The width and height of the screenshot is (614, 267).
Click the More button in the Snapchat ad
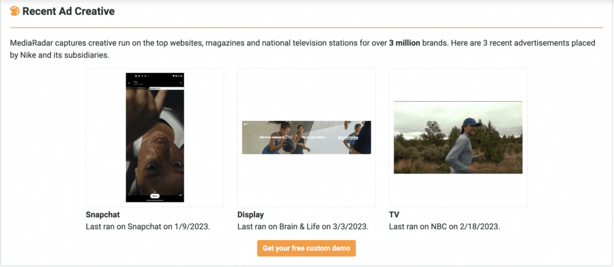click(155, 196)
